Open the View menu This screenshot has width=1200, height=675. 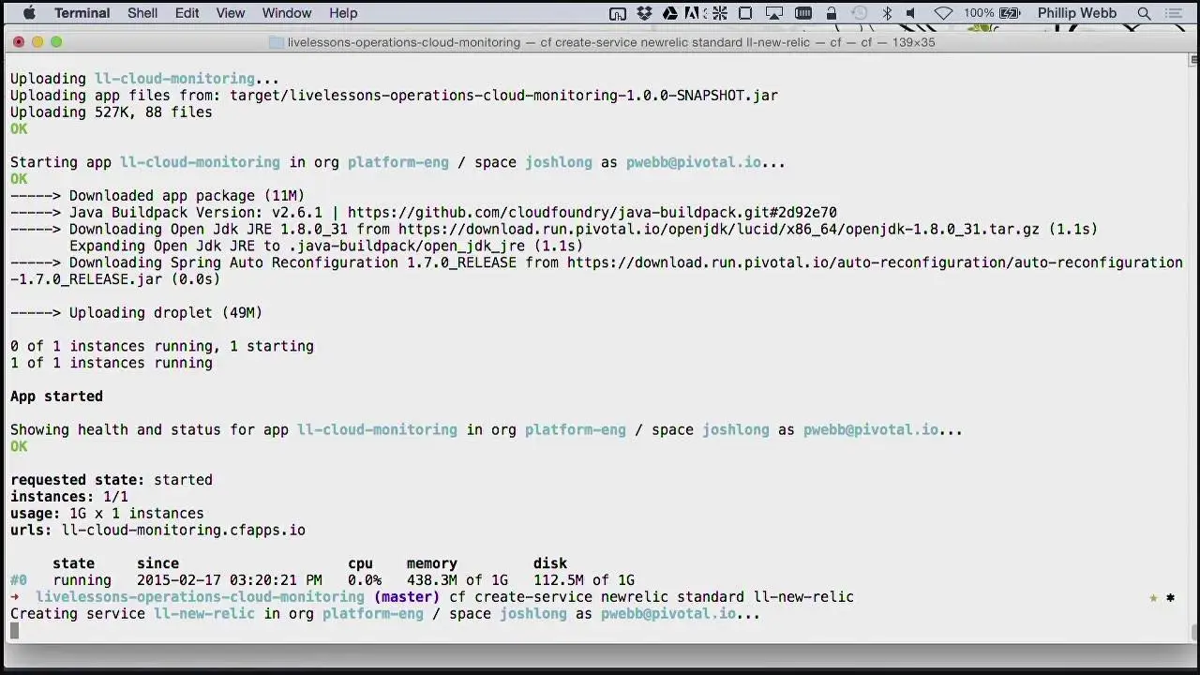(230, 13)
